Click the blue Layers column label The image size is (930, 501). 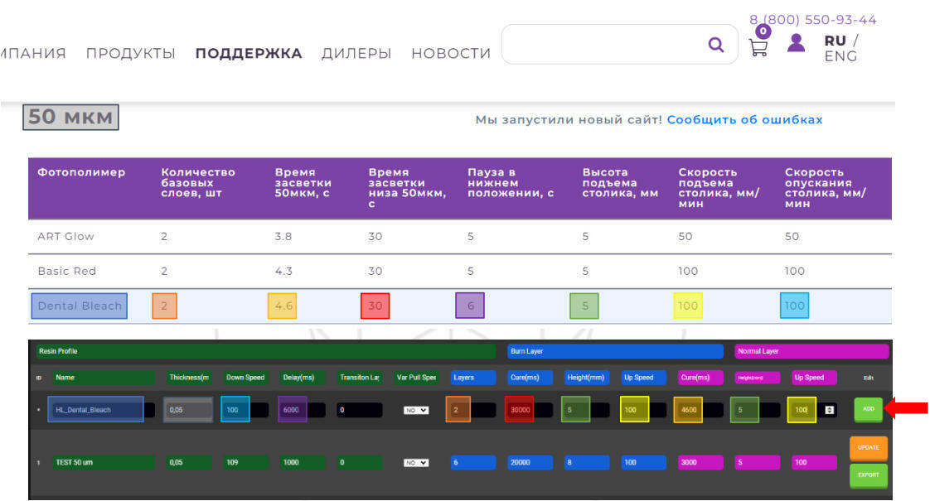pos(472,378)
